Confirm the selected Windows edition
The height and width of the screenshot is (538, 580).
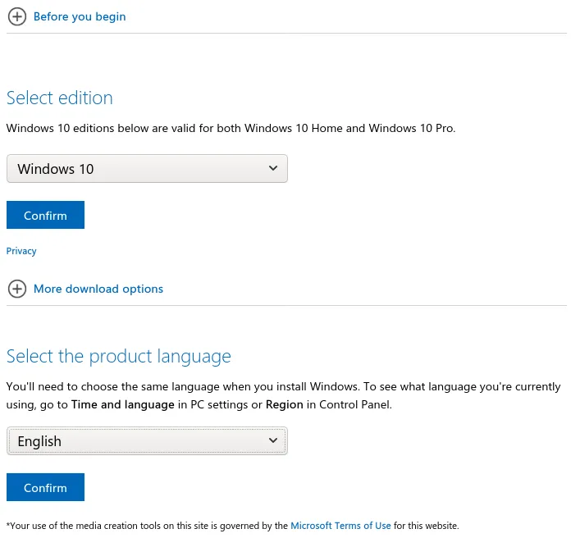(x=45, y=215)
